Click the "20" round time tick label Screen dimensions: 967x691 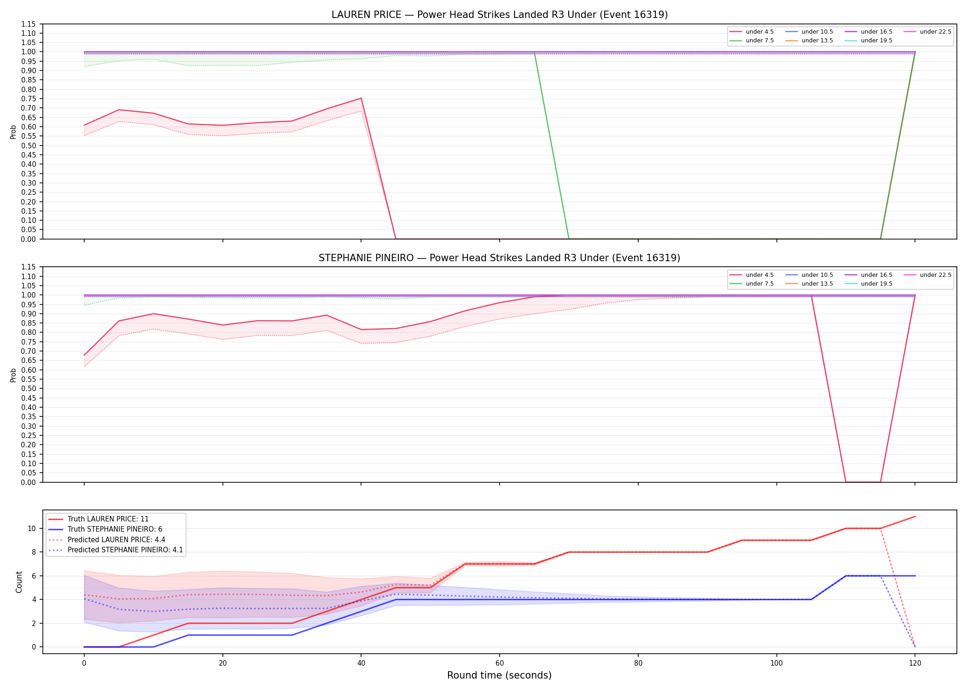pos(223,663)
